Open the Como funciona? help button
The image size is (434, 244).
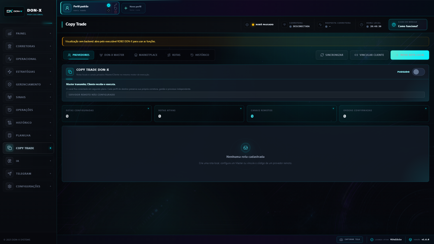tap(408, 24)
